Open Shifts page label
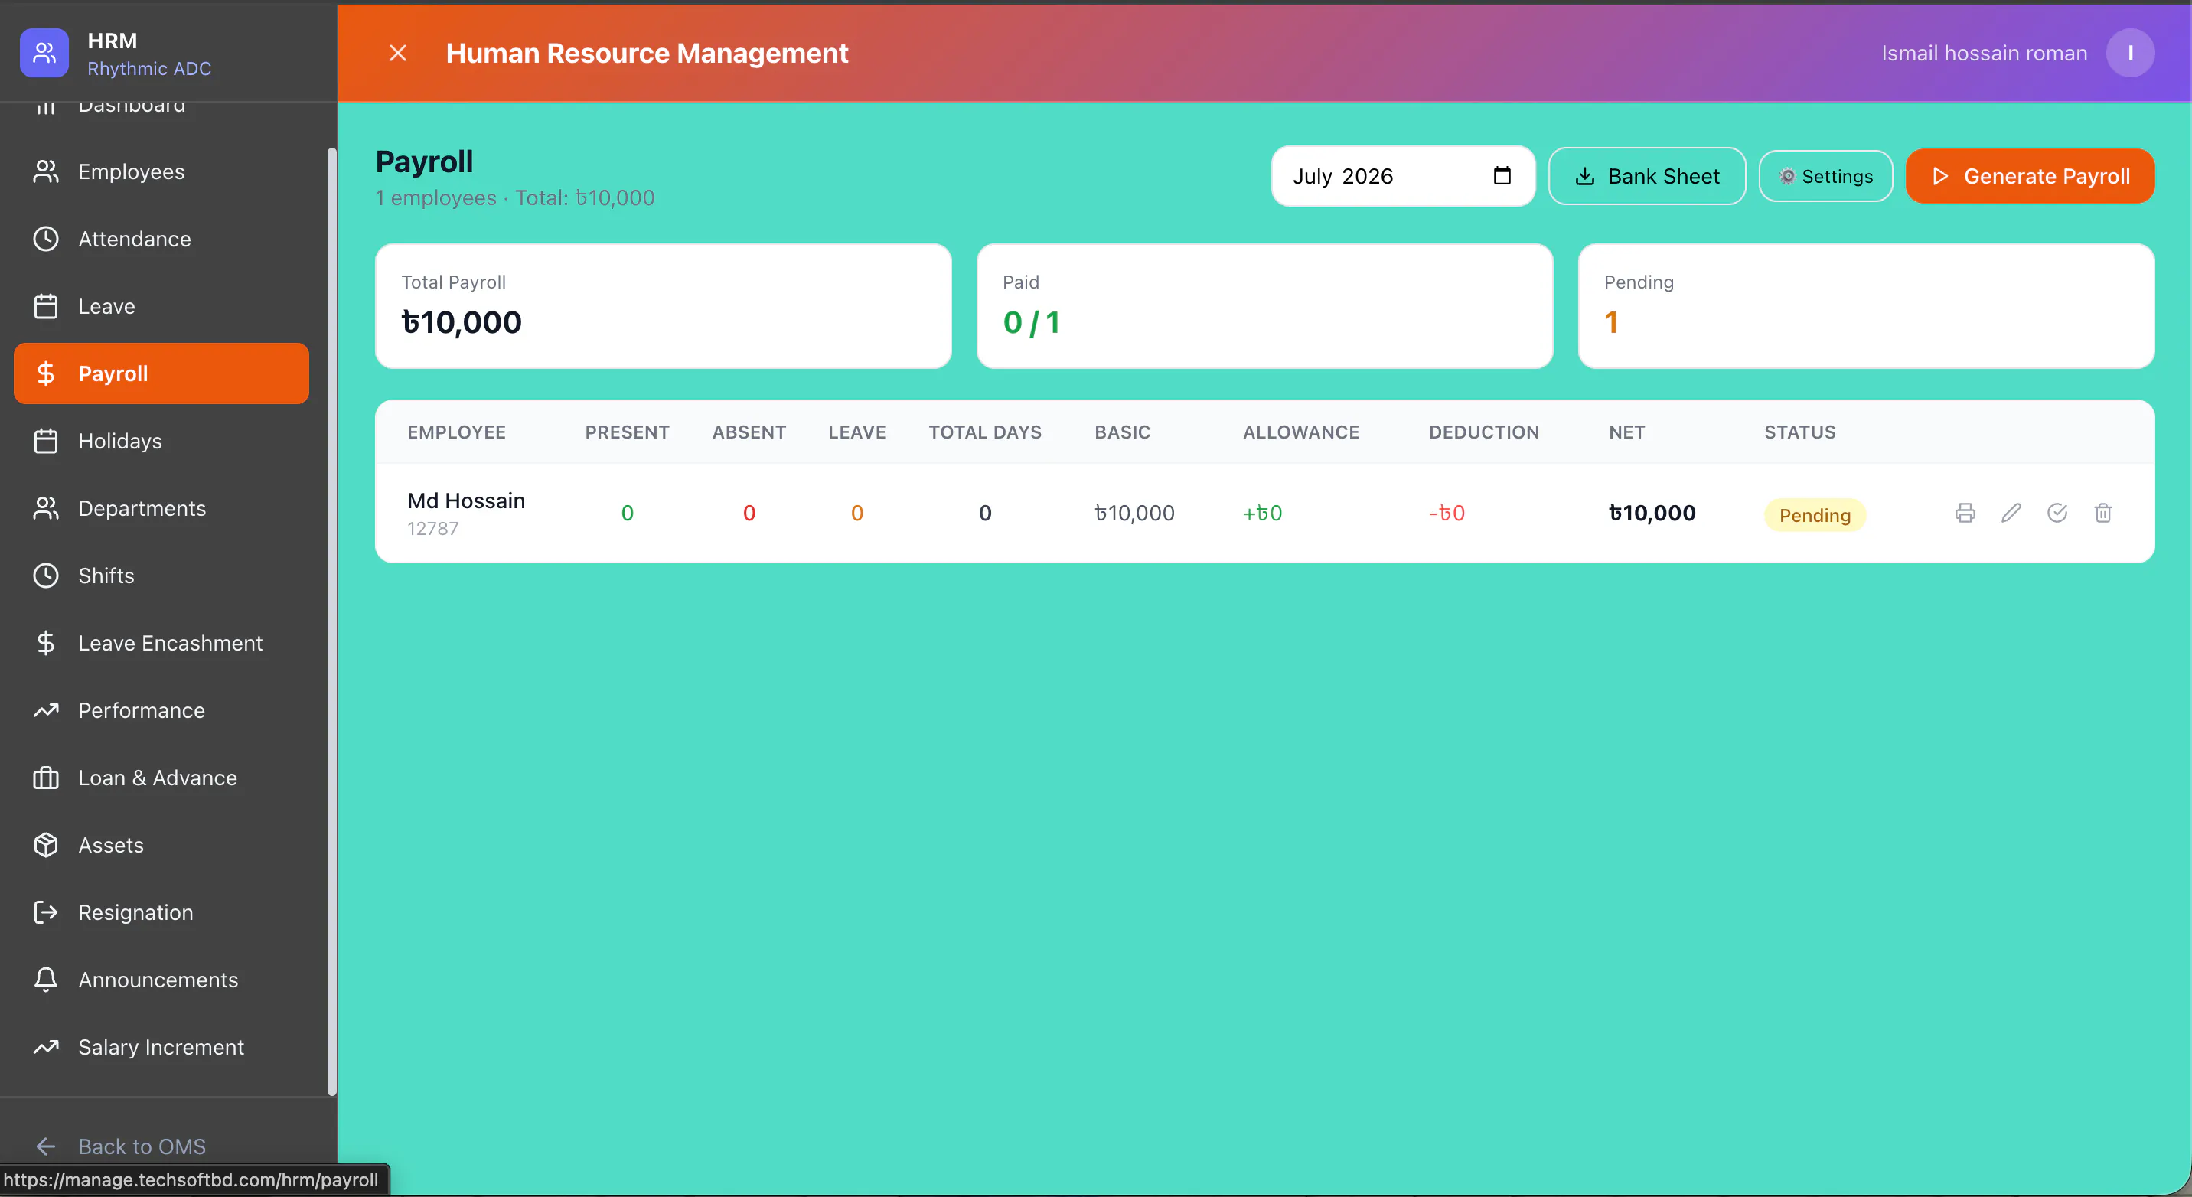 click(x=106, y=575)
